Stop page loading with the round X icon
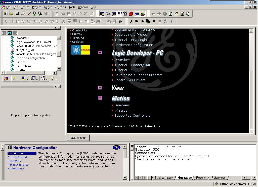 [165, 14]
